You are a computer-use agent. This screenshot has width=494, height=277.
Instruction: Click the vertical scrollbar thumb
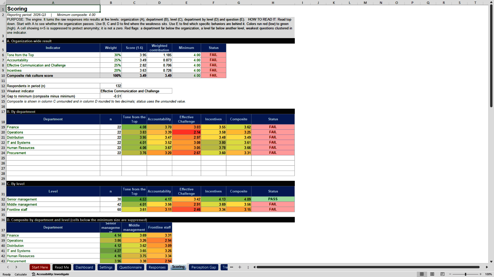click(x=491, y=56)
